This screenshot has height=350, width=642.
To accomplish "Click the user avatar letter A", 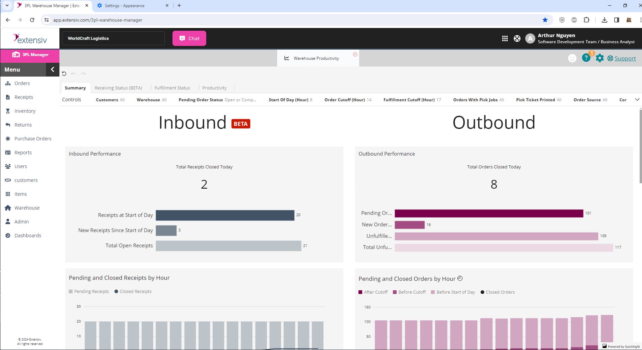I will 530,38.
